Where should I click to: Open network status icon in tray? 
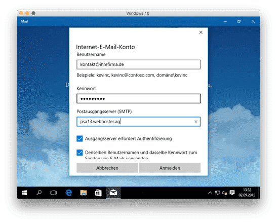217,193
